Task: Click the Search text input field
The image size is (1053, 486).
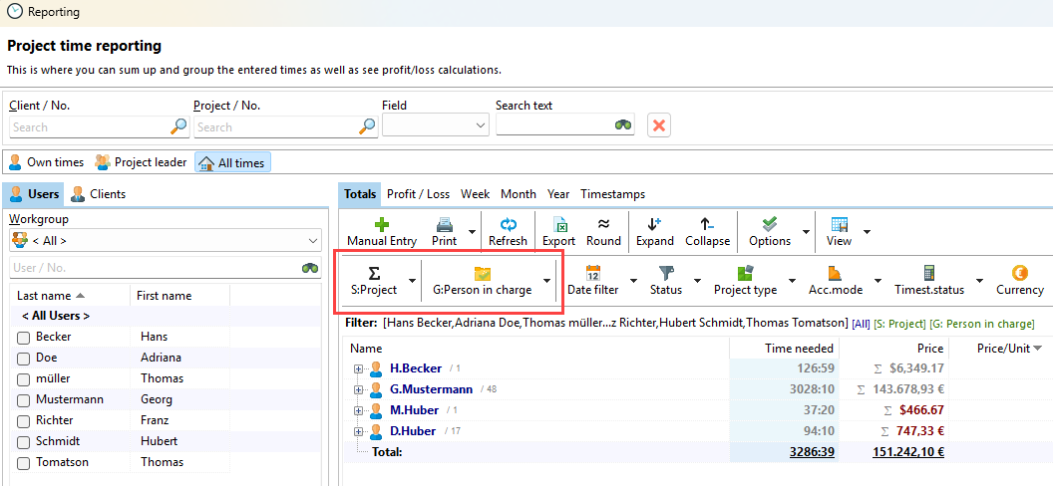Action: [x=553, y=125]
